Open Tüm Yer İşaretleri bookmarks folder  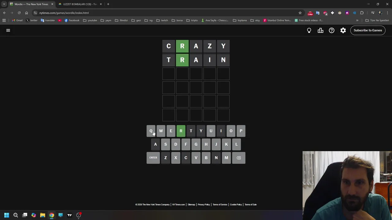tap(377, 20)
